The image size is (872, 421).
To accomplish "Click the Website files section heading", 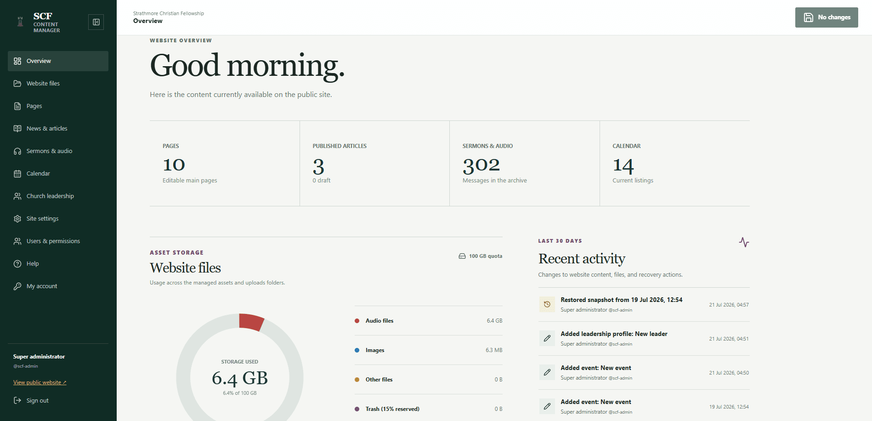I will coord(185,268).
